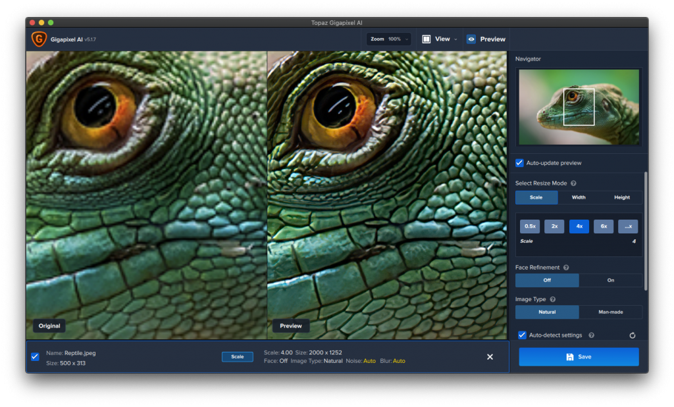Click the Navigator panel title
Image resolution: width=674 pixels, height=407 pixels.
[x=528, y=59]
